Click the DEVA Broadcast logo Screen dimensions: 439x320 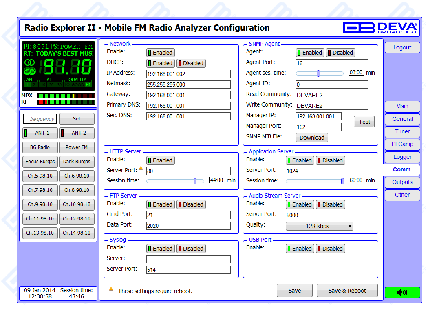click(380, 28)
